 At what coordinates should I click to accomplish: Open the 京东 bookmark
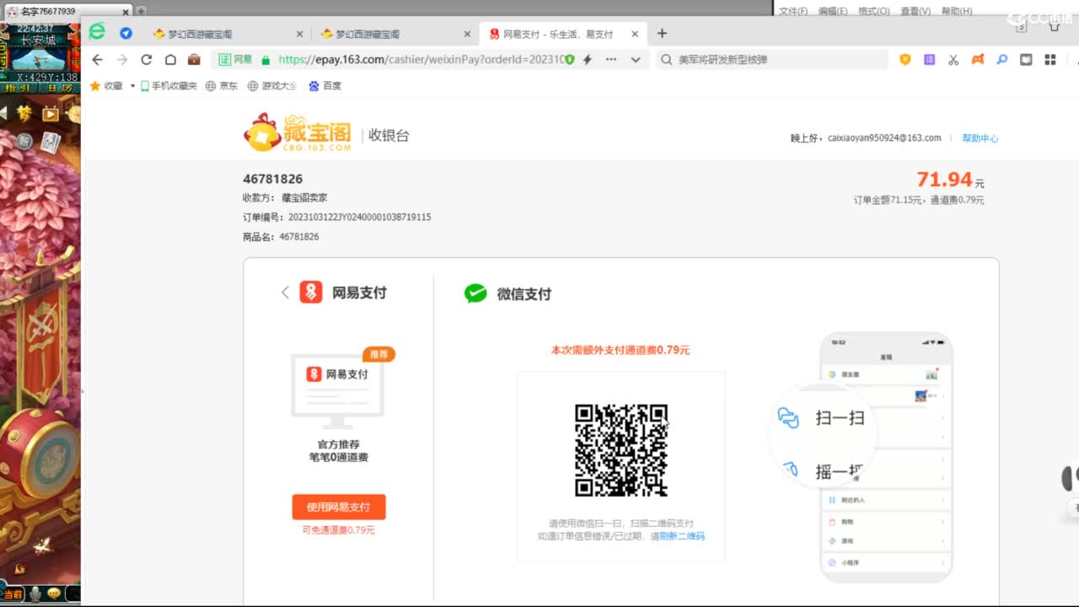(222, 86)
